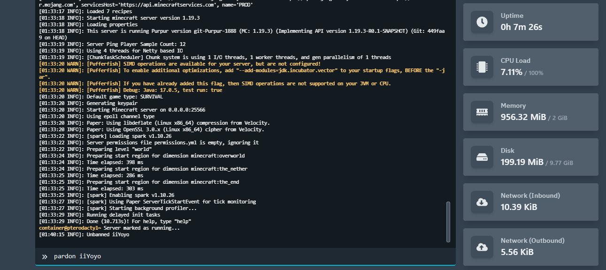Click the Network Inbound cloud download icon

click(x=482, y=202)
